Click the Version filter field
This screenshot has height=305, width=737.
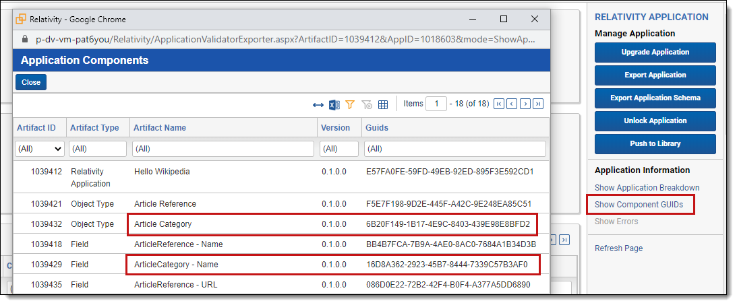pyautogui.click(x=339, y=149)
